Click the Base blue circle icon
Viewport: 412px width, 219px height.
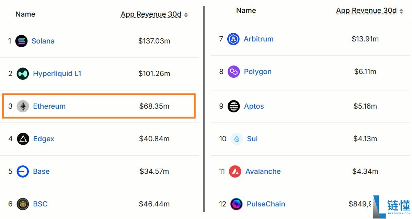23,171
